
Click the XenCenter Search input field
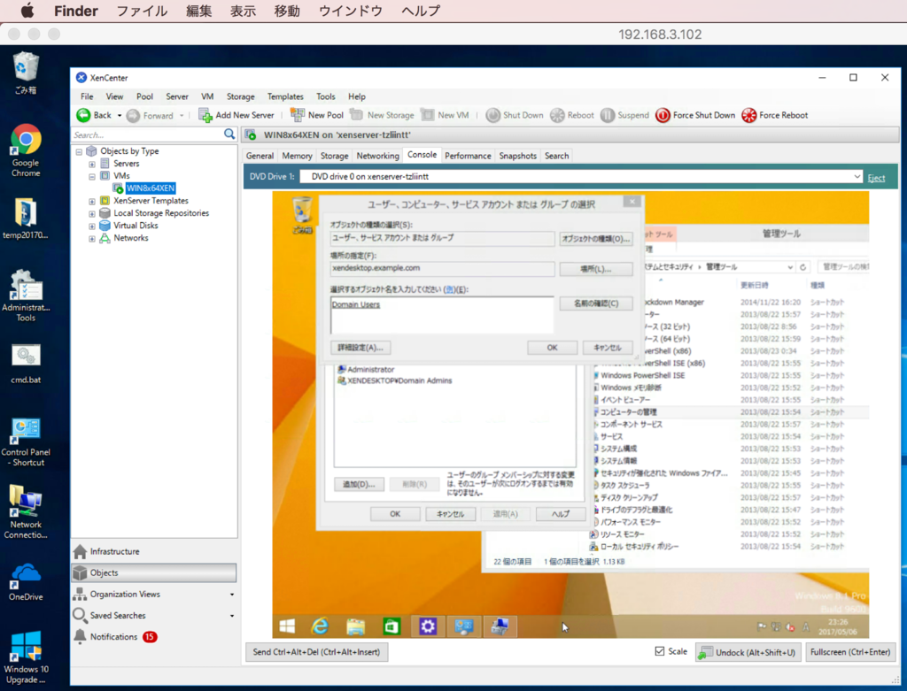click(148, 134)
